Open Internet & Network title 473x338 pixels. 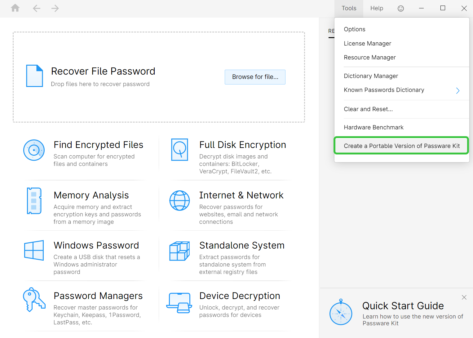(x=241, y=195)
